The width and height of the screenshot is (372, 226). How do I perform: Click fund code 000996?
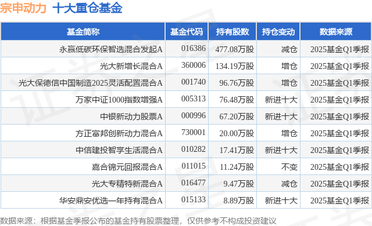194,115
